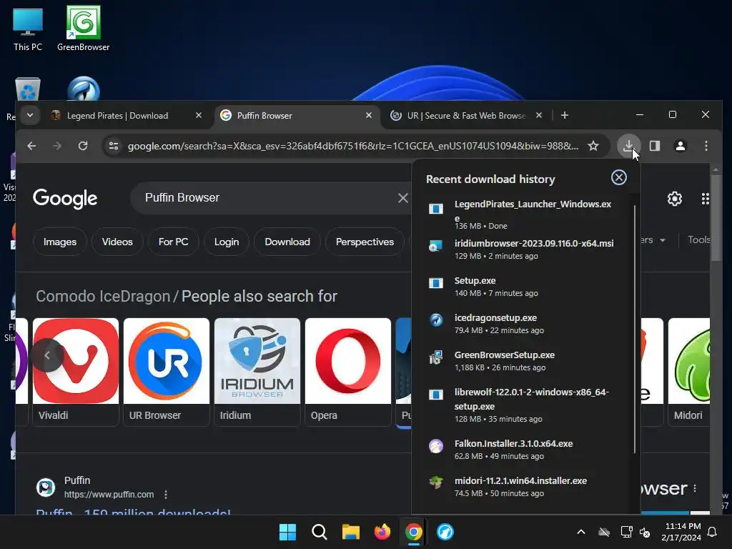Open Tools search option
Screen dimensions: 732x549
tap(698, 240)
